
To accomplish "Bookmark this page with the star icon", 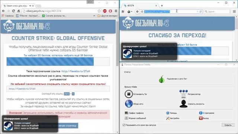I will [99, 11].
